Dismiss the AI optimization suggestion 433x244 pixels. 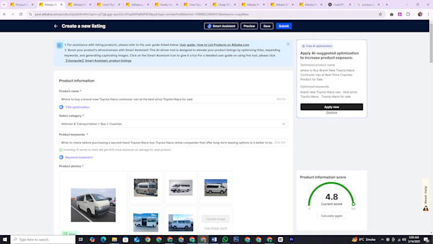coord(332,113)
